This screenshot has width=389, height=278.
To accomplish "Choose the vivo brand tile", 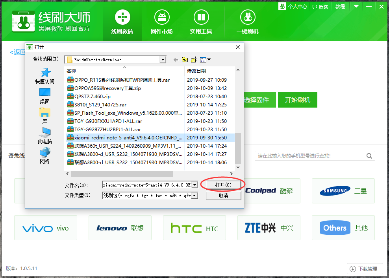I will point(46,228).
